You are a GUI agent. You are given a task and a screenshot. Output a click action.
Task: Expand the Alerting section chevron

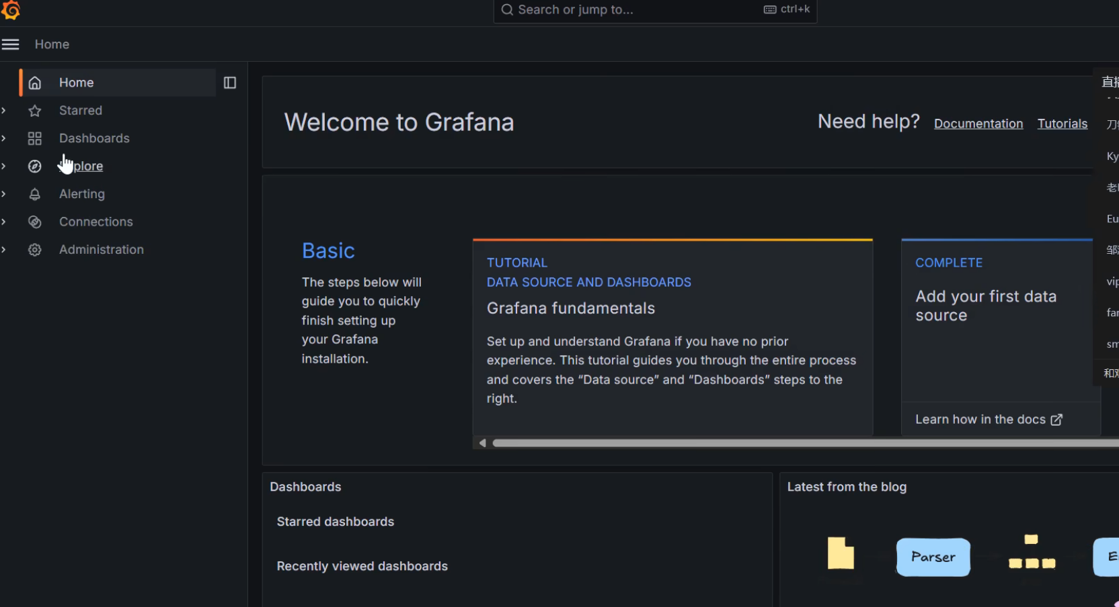coord(4,194)
